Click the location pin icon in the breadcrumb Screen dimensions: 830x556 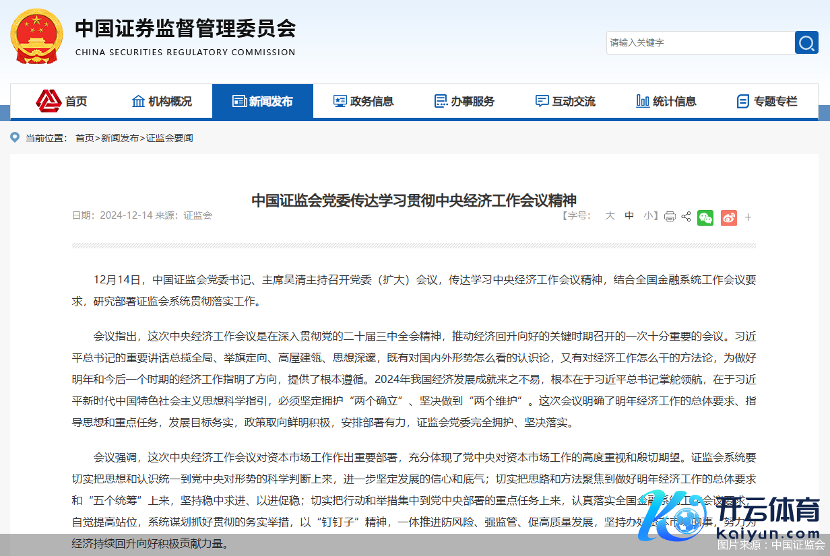pos(15,137)
